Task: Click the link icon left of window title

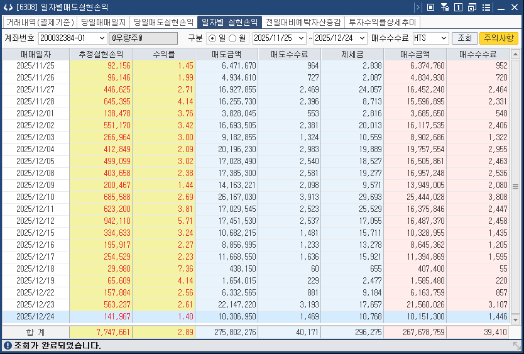Action: pos(8,7)
